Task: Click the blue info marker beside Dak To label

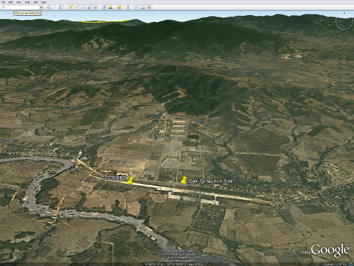Action: [189, 185]
